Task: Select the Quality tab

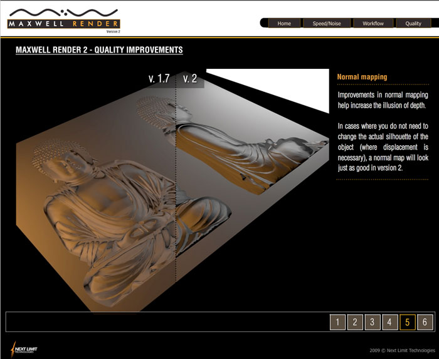Action: click(413, 23)
